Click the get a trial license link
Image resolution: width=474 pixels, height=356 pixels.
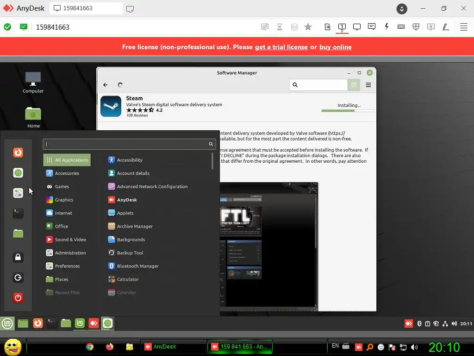(x=281, y=47)
